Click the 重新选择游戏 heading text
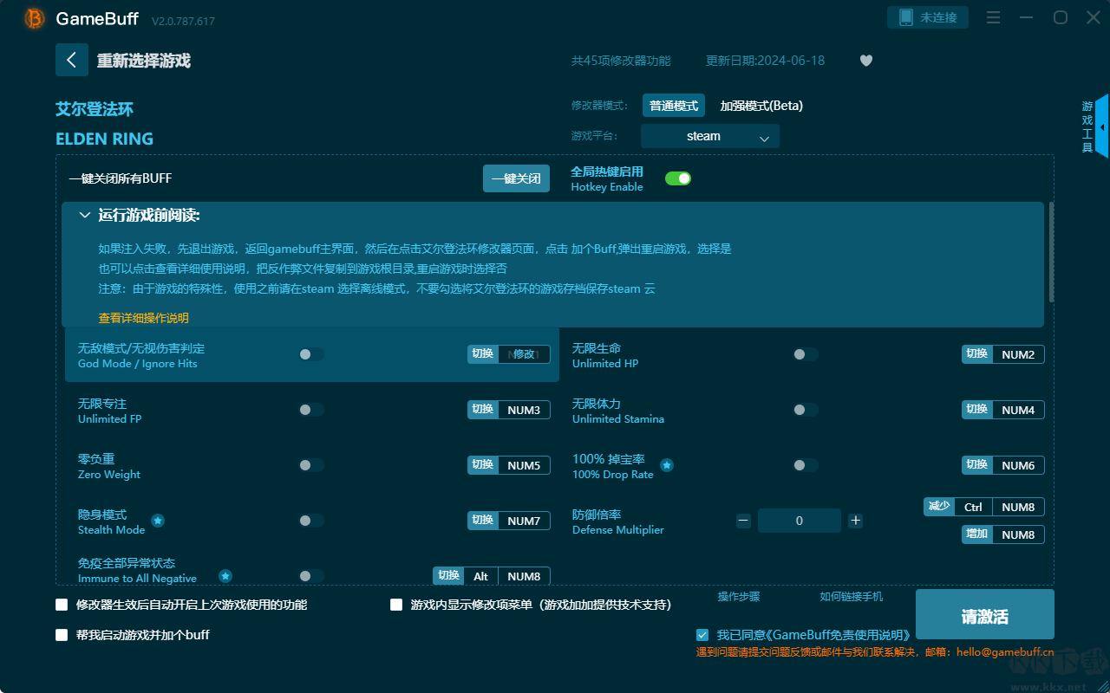The width and height of the screenshot is (1110, 693). (144, 61)
